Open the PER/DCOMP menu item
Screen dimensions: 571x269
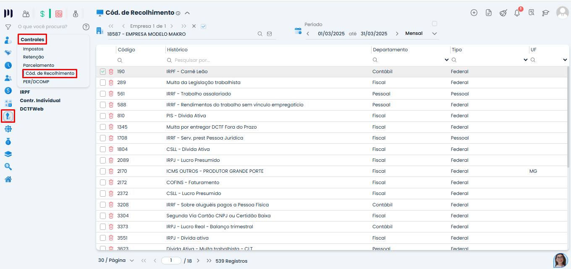tap(36, 82)
